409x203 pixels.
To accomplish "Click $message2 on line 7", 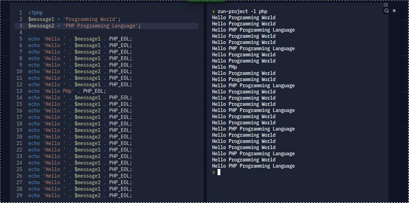I will point(87,52).
